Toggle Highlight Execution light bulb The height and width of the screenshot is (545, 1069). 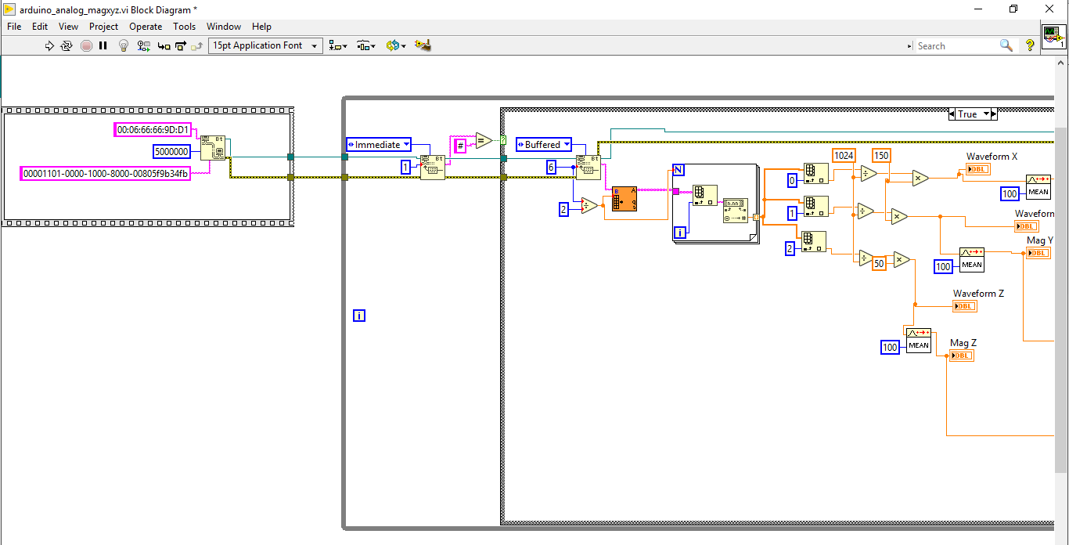click(124, 45)
